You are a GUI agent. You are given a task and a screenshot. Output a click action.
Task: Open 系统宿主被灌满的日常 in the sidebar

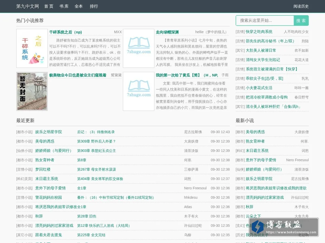point(272,69)
